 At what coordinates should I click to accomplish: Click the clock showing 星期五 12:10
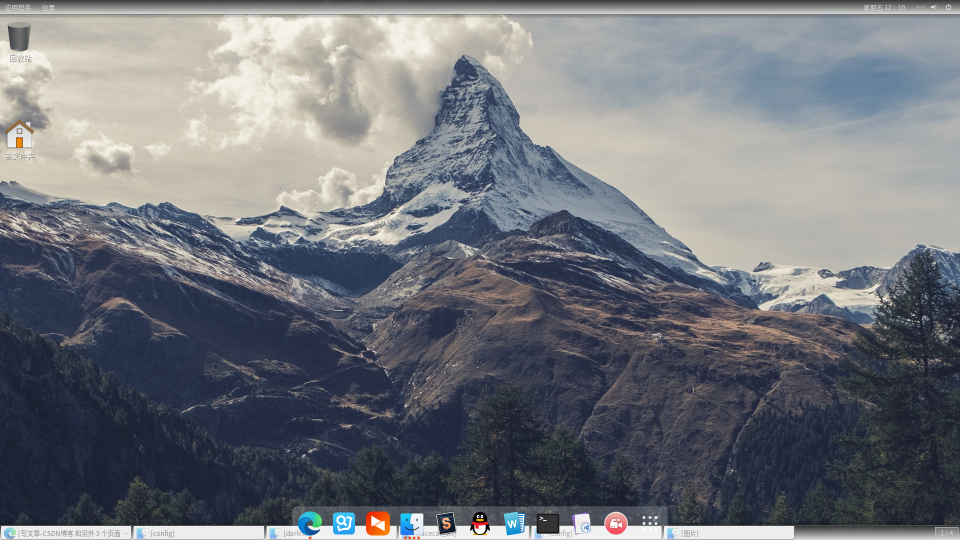click(x=884, y=7)
